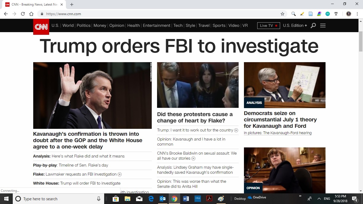Open the Entertainment section
The width and height of the screenshot is (363, 204).
(x=157, y=25)
